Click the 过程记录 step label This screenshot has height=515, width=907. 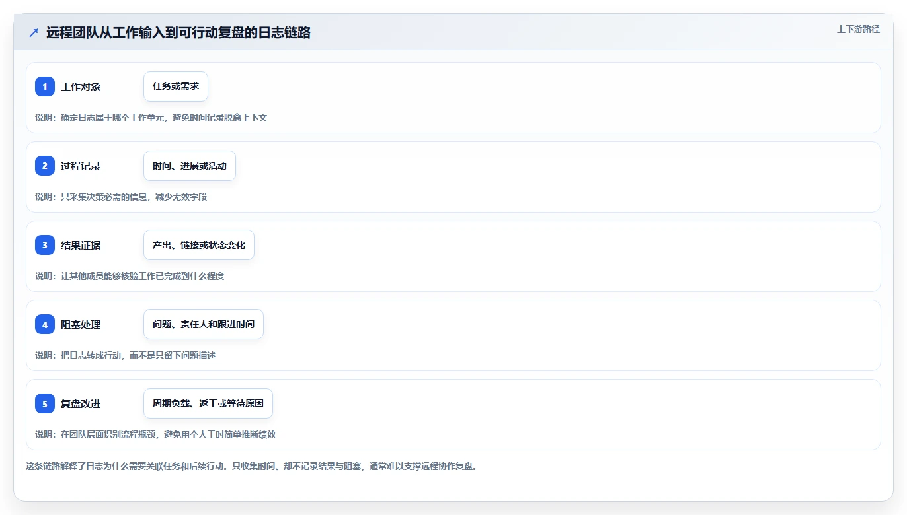(x=81, y=166)
